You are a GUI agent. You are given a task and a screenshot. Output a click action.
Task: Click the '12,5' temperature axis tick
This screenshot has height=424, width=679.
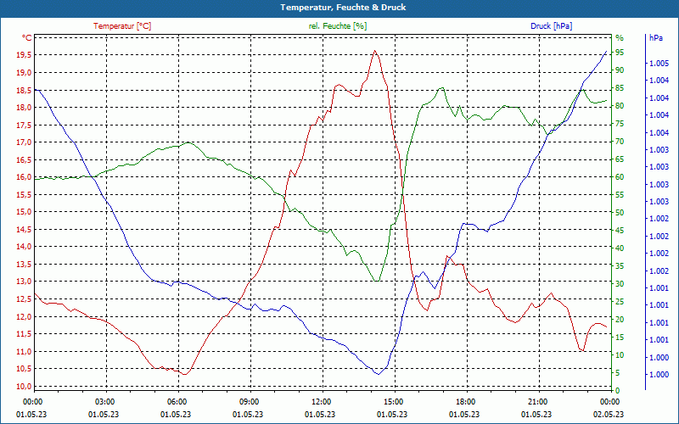coord(24,299)
